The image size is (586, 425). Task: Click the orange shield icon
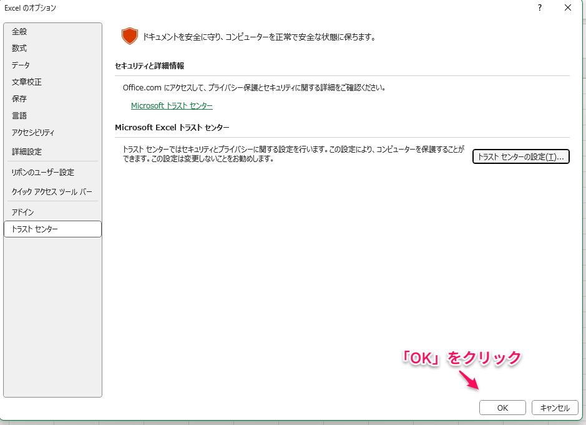point(130,36)
